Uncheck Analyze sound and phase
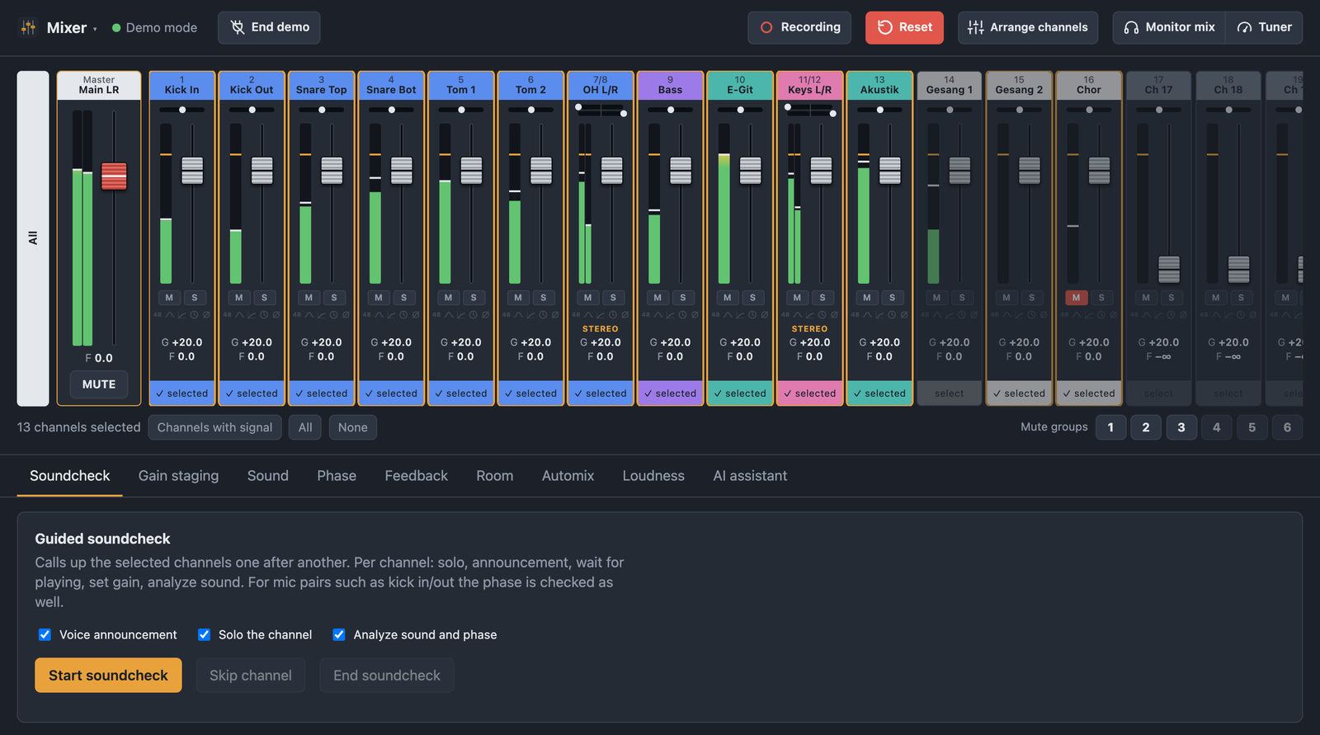This screenshot has height=735, width=1320. [x=339, y=634]
